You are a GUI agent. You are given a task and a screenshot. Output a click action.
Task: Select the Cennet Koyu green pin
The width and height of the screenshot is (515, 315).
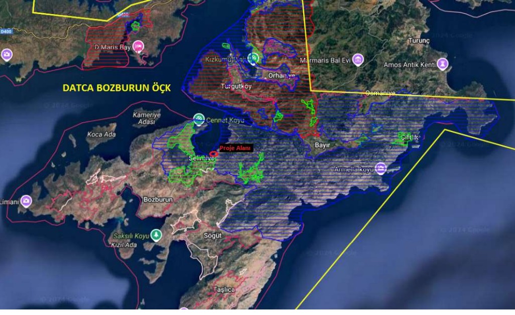[199, 119]
